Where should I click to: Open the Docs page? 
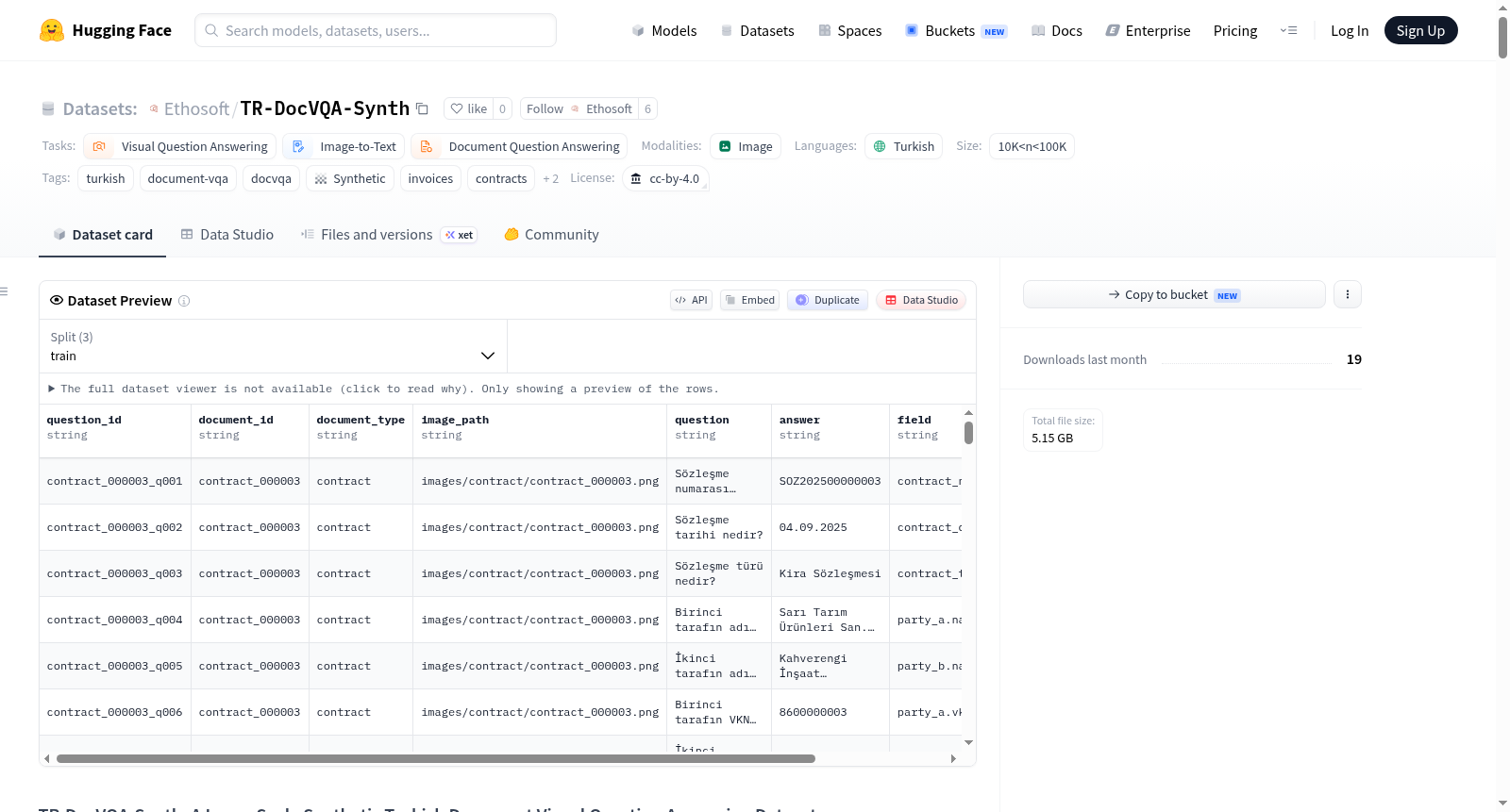coord(1057,30)
